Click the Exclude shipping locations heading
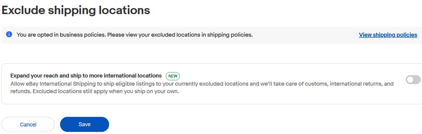Screen dimensions: 422x134 tap(76, 10)
